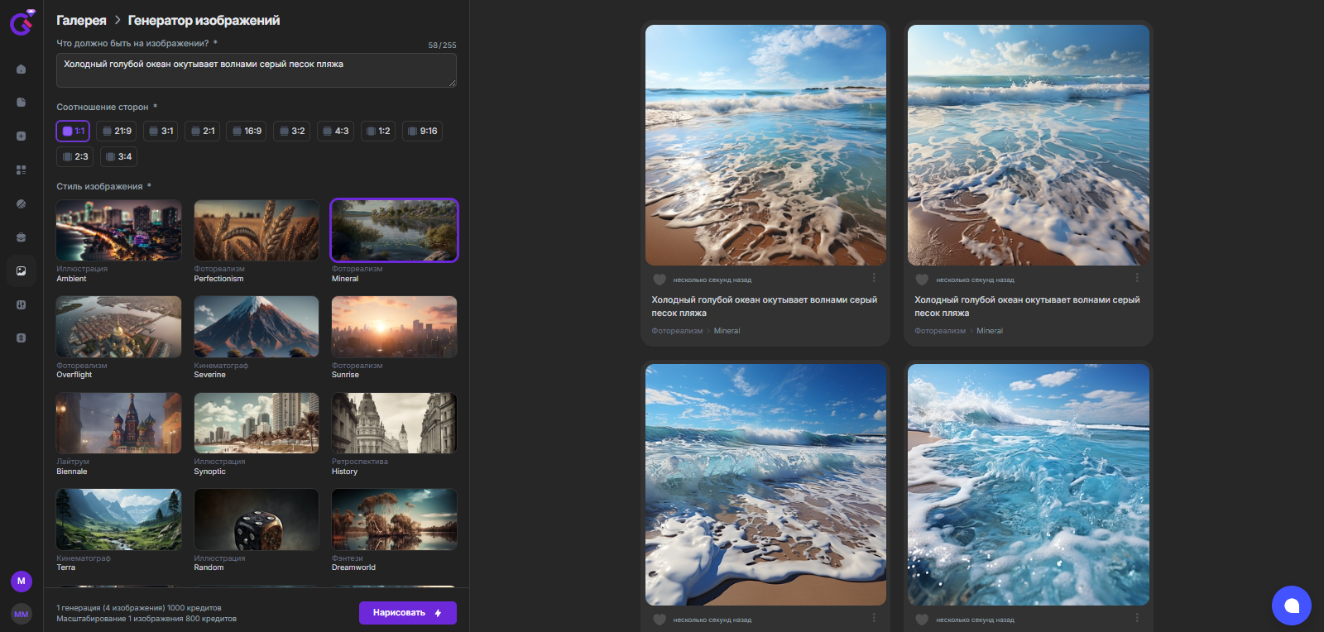1324x632 pixels.
Task: Open the dollar billing sidebar icon
Action: 22,338
